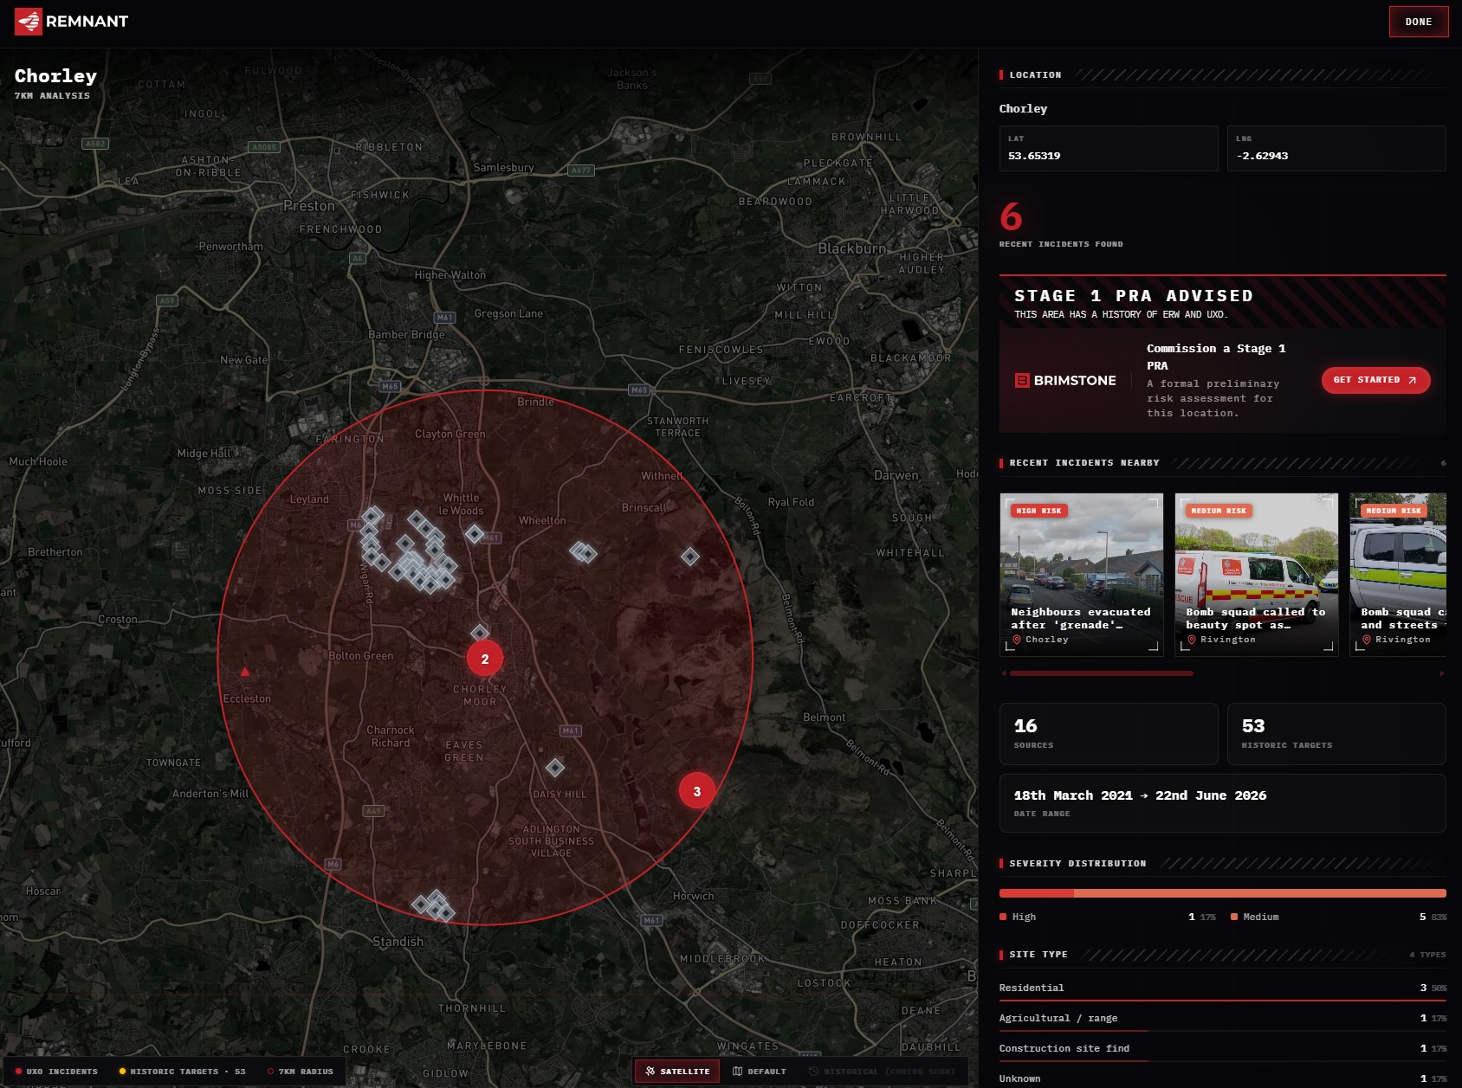The height and width of the screenshot is (1088, 1462).
Task: Click the red triangle marker near Eccleston
Action: tap(245, 672)
